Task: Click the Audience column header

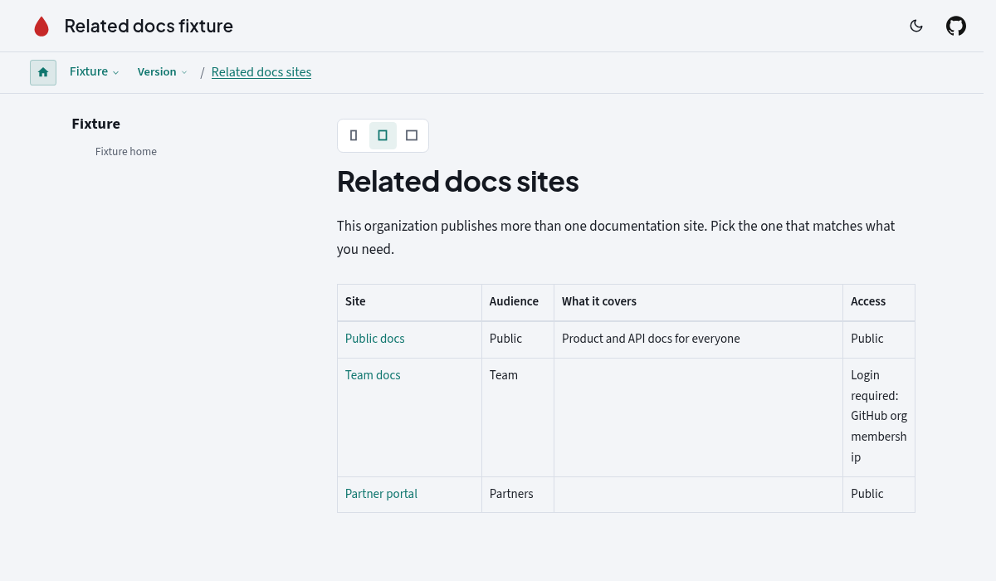Action: (518, 302)
